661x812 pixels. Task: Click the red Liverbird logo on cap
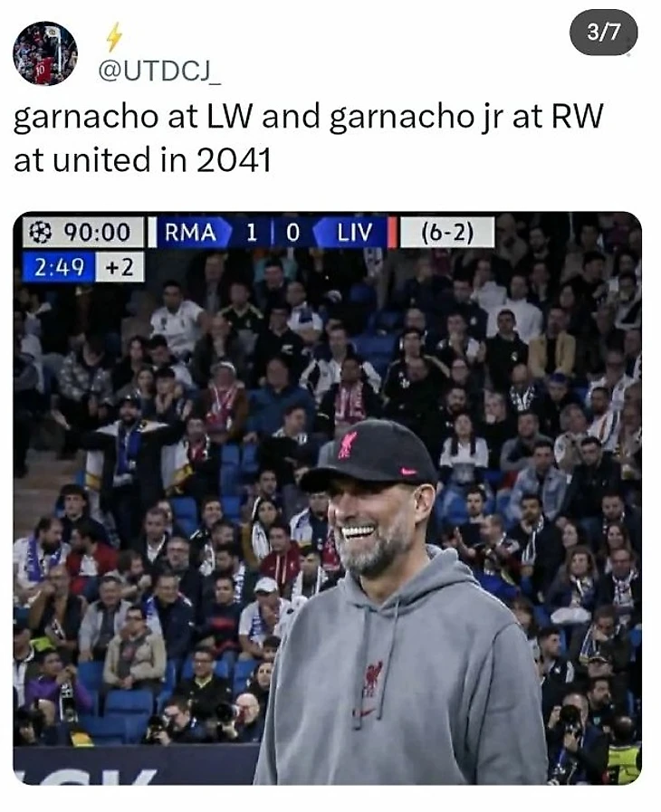(348, 444)
